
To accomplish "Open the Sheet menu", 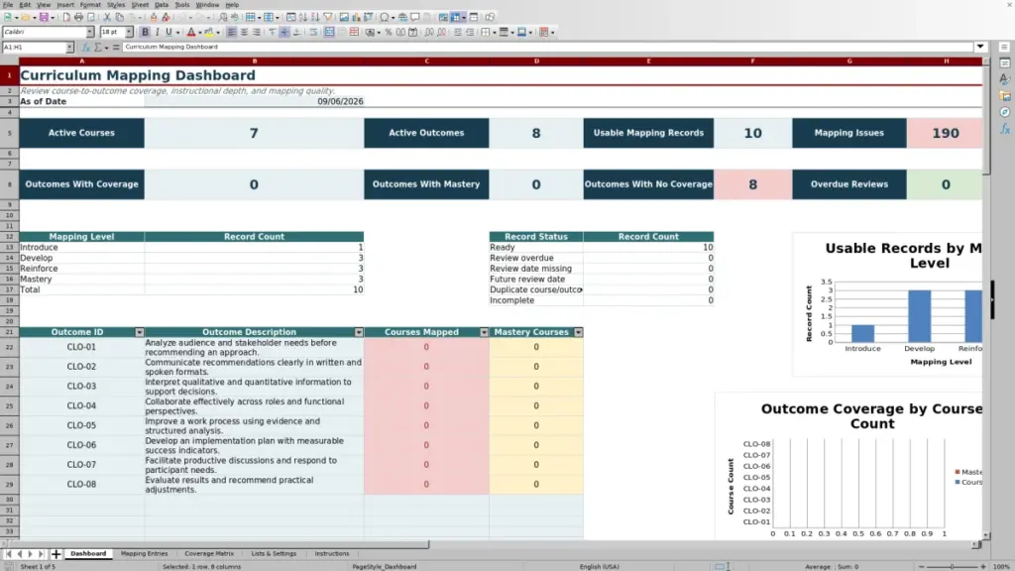I will tap(140, 5).
